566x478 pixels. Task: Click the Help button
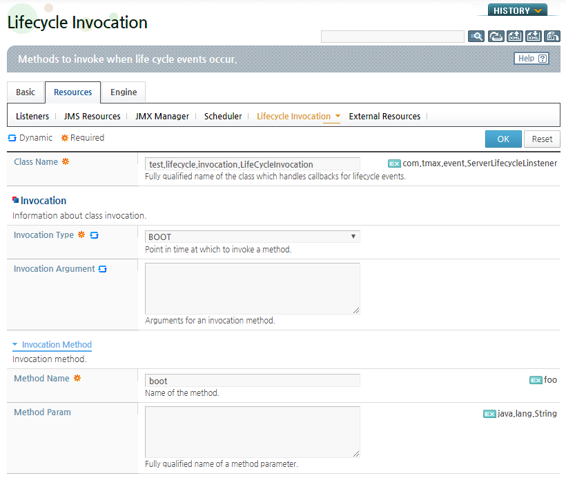pyautogui.click(x=531, y=59)
